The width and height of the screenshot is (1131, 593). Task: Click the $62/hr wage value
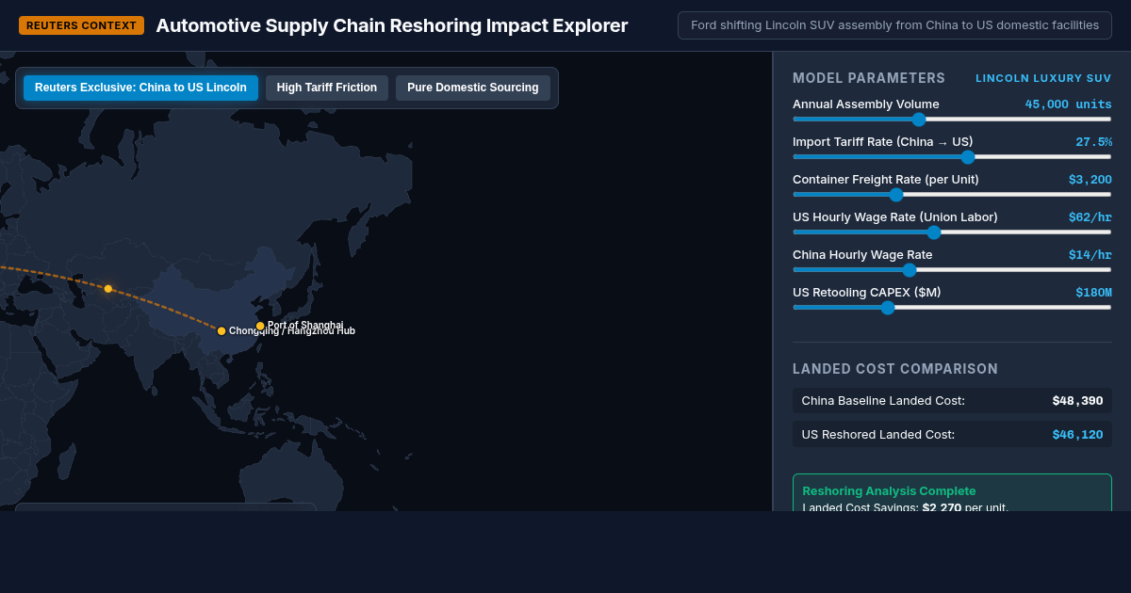[x=1090, y=217]
